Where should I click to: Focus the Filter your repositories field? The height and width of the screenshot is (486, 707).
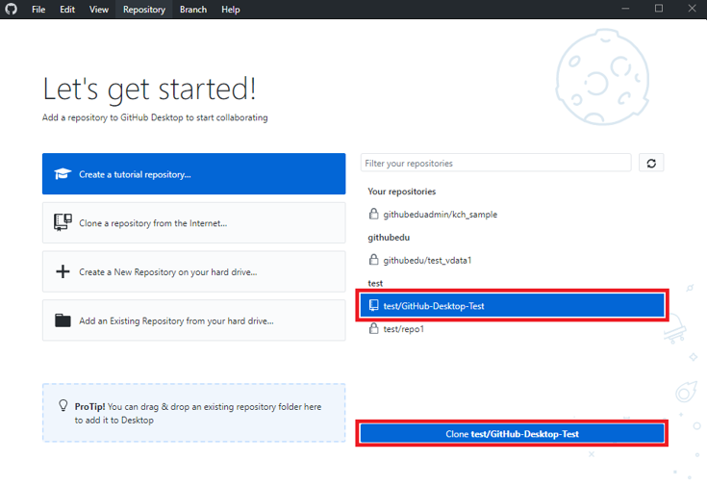(x=495, y=163)
